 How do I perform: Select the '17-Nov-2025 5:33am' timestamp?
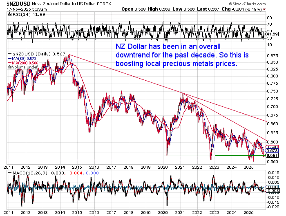coord(27,9)
